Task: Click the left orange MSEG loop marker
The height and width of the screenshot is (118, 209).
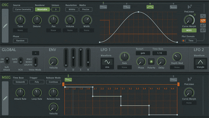Action: point(63,84)
